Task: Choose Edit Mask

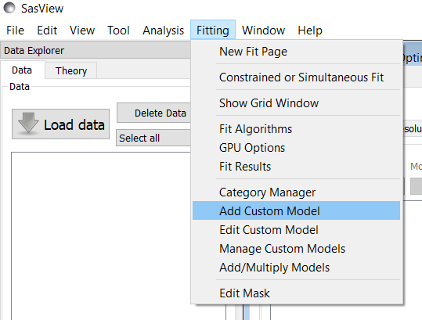Action: (x=296, y=293)
